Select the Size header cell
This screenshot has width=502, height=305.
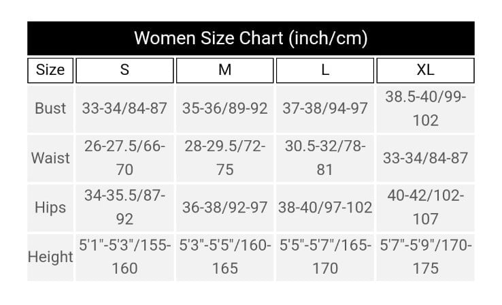coord(50,70)
